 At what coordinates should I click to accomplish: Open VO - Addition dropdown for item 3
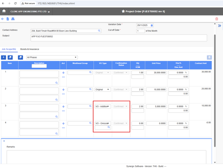[x=103, y=107]
